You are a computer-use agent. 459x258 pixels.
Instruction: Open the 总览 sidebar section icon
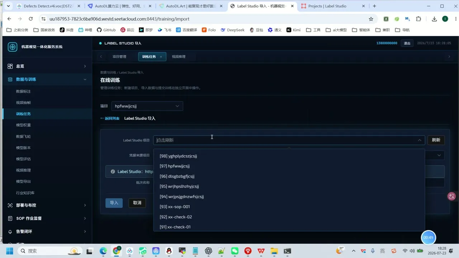pos(10,66)
